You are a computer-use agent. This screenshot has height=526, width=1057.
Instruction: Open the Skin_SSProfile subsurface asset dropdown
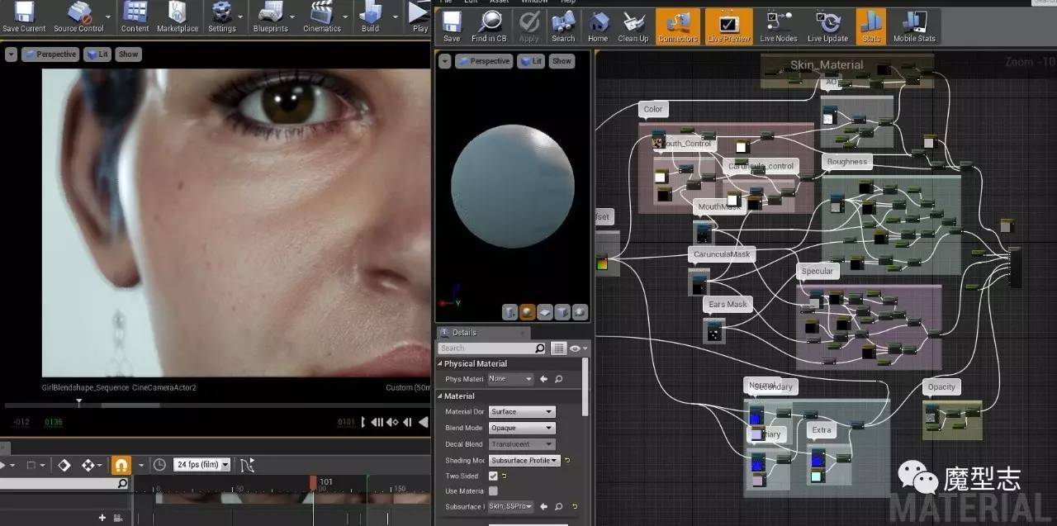coord(511,506)
